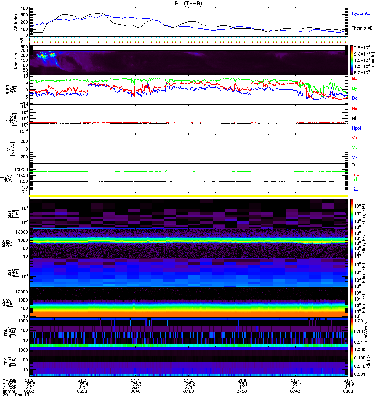The width and height of the screenshot is (377, 402).
Task: Click the [counts] color bar unit label
Action: pos(374,60)
